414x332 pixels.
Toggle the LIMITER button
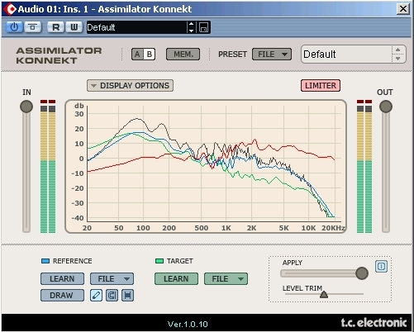(x=321, y=85)
